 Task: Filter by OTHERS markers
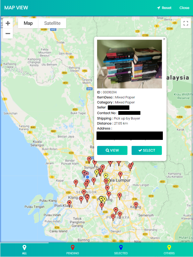tap(169, 250)
